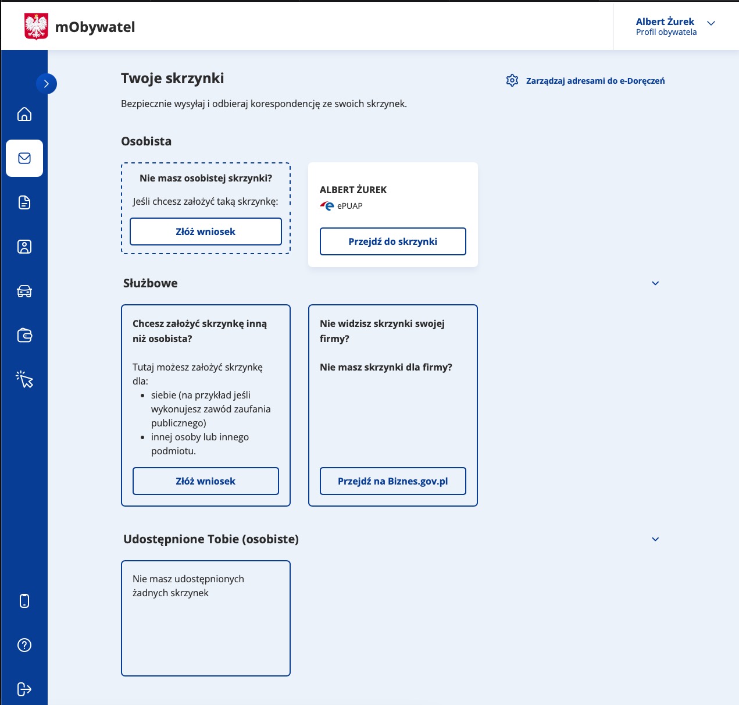Collapse the Udostępnione Tobie section chevron
The height and width of the screenshot is (705, 739).
tap(655, 539)
